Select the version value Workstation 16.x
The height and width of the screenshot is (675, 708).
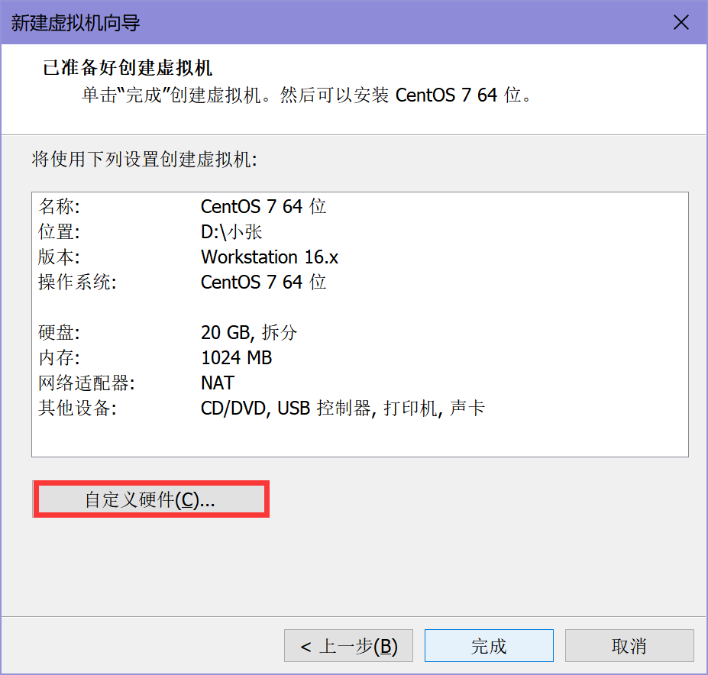click(270, 257)
